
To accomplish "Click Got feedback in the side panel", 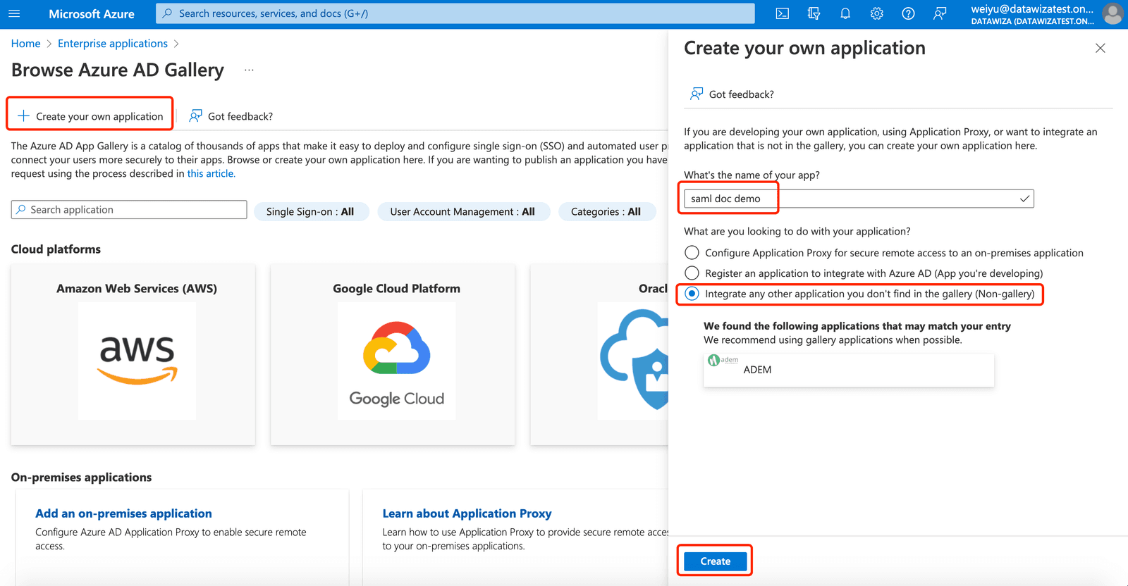I will pyautogui.click(x=732, y=94).
